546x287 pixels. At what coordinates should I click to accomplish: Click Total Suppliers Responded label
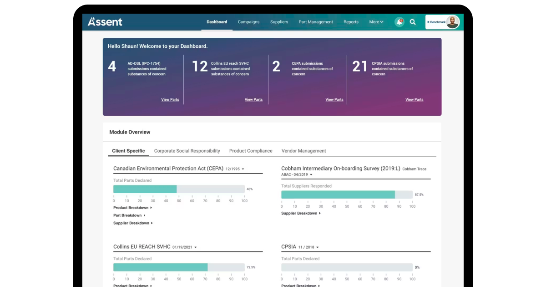point(306,186)
